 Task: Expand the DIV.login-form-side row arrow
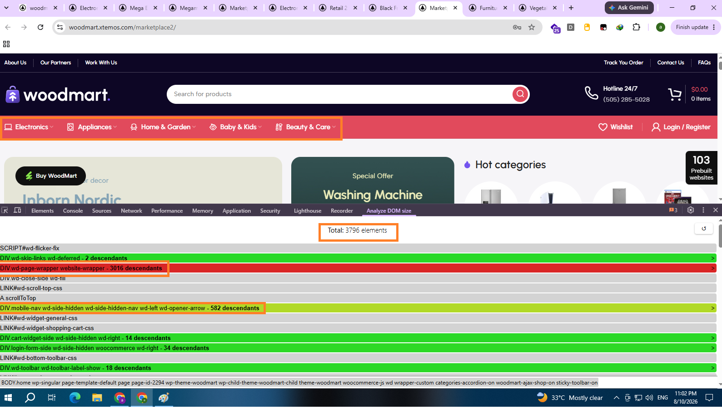pyautogui.click(x=712, y=348)
